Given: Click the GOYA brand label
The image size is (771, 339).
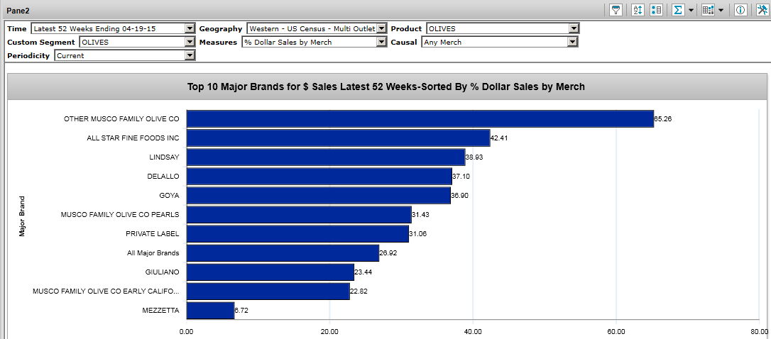Looking at the screenshot, I should 169,195.
